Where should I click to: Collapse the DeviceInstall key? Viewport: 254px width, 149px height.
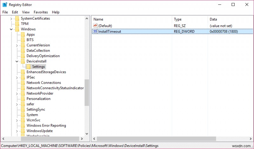coord(17,61)
